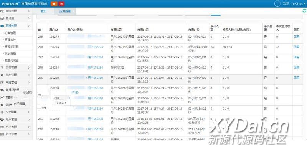Click the monitor icon for 管理组
This screenshot has width=307, height=147.
point(2,18)
